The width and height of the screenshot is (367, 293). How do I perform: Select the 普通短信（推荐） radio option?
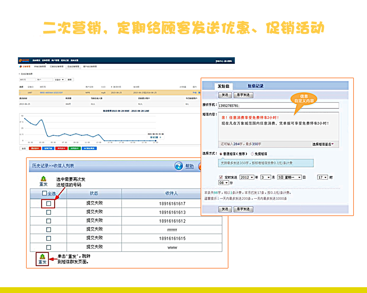pos(221,154)
